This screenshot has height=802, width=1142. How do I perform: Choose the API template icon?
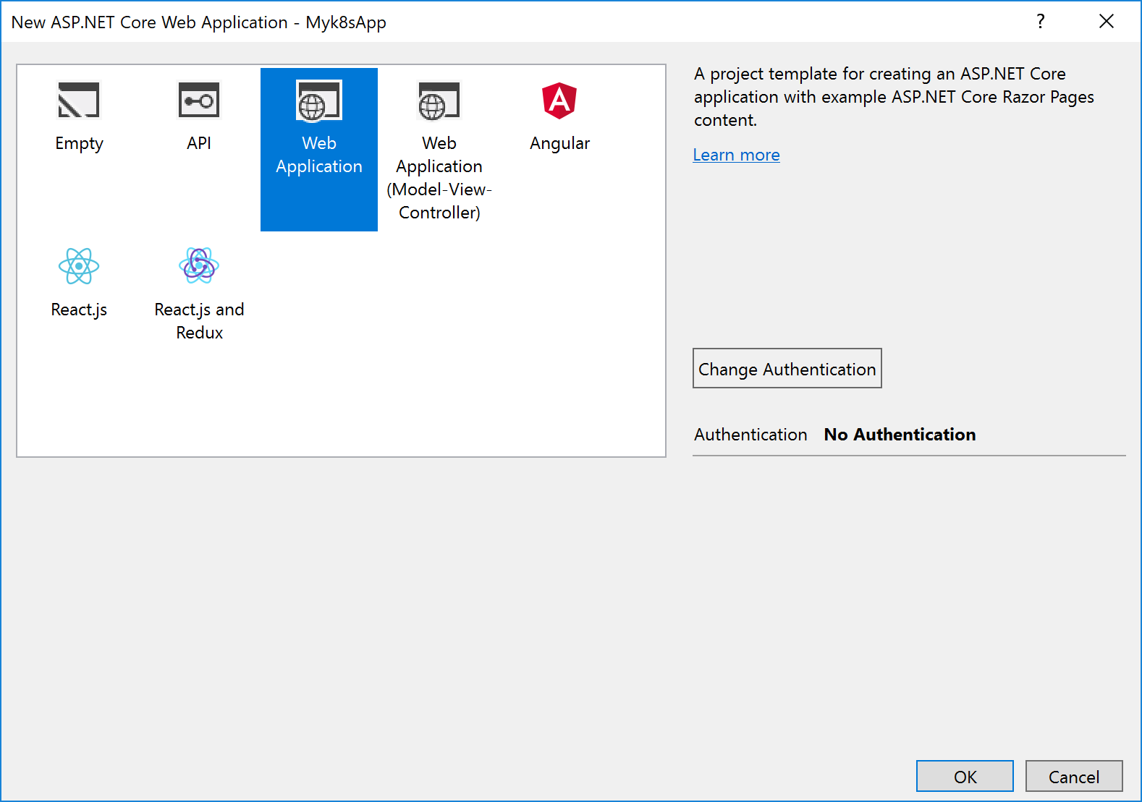199,100
